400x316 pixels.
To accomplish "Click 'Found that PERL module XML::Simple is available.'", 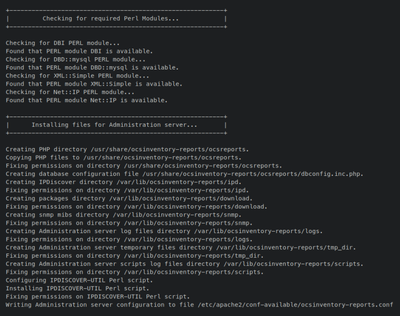I will (94, 84).
